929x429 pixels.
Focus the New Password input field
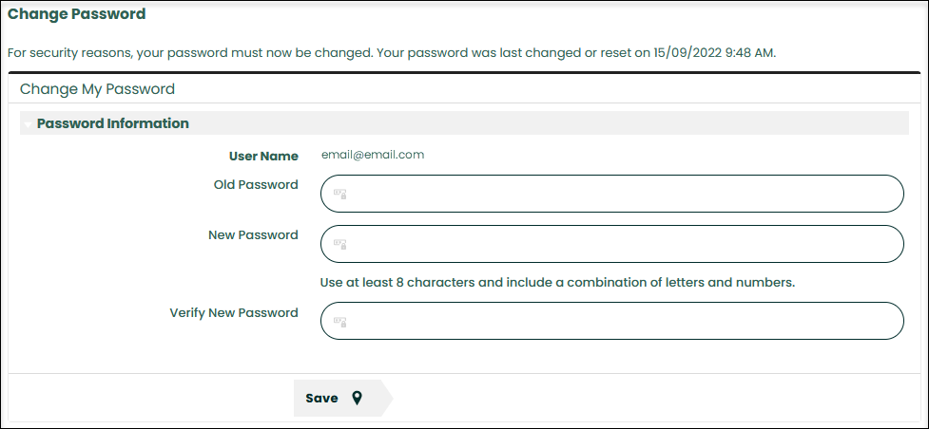coord(618,244)
